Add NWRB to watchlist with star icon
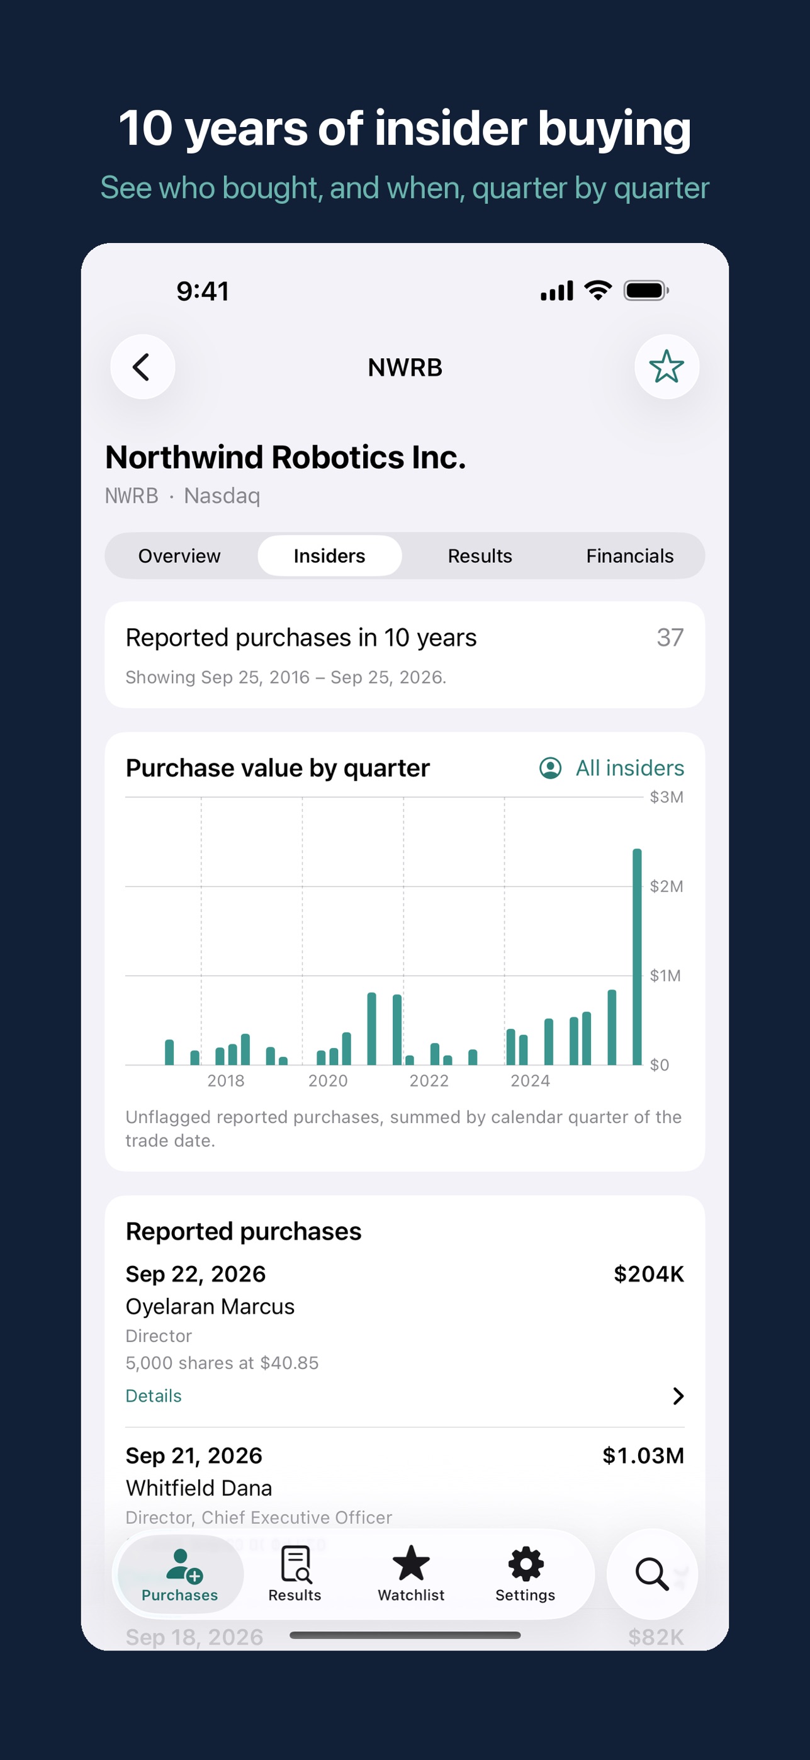Image resolution: width=810 pixels, height=1760 pixels. (667, 367)
